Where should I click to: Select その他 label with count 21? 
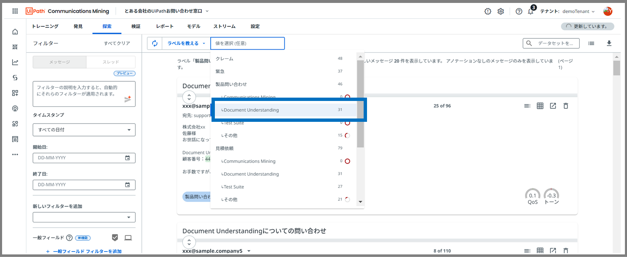283,199
